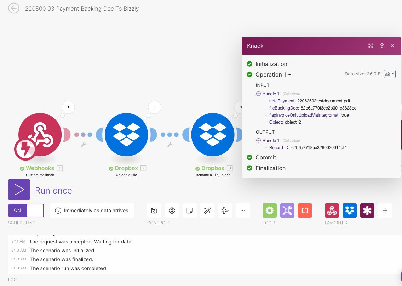The image size is (402, 286).
Task: Click log entry 'The request was accepted. Waiting for data.'
Action: pyautogui.click(x=81, y=242)
